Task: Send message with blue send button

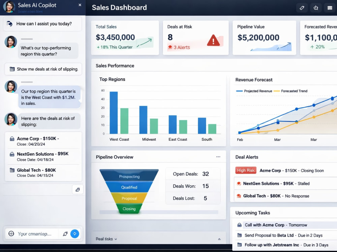Action: (x=74, y=234)
